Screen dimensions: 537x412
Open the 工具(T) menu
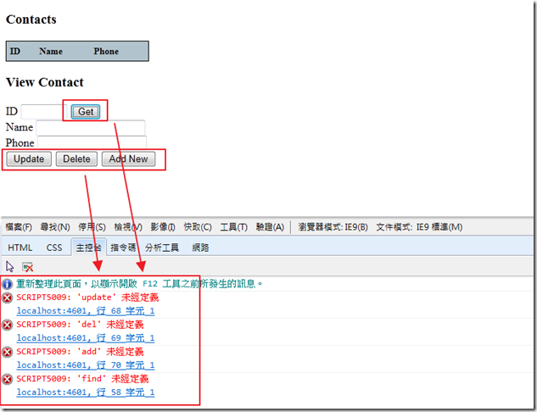click(233, 227)
